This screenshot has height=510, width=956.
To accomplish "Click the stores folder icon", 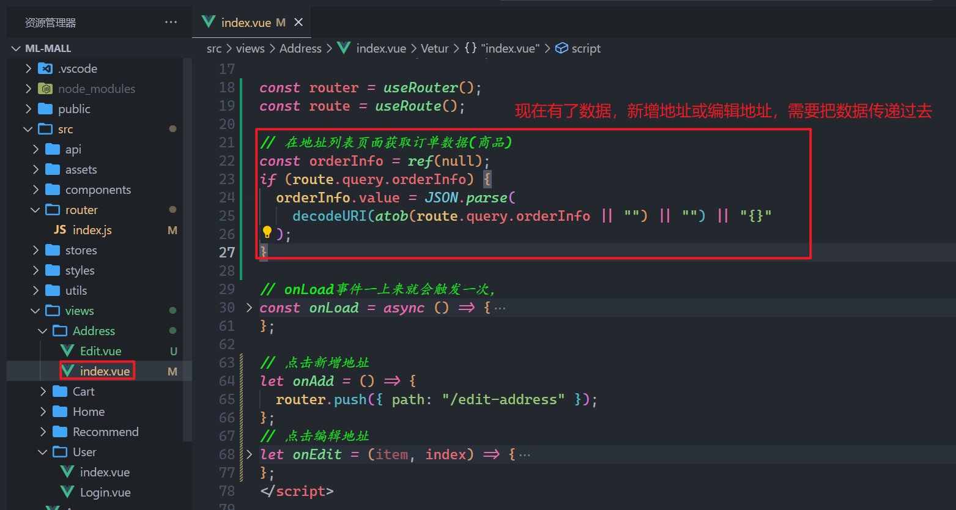I will (53, 250).
